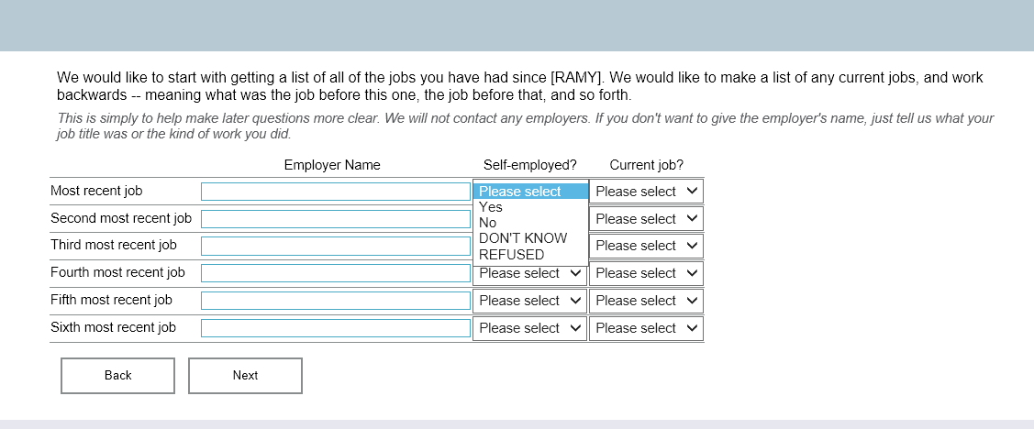
Task: Open Current job dropdown for second most recent job
Action: click(x=646, y=219)
